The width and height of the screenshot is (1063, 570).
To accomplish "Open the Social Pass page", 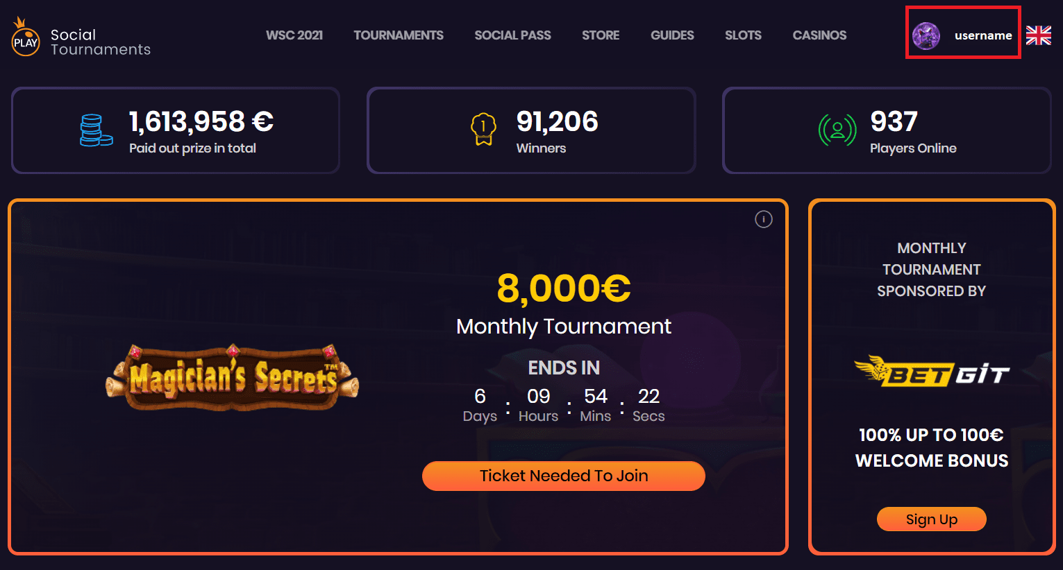I will [x=512, y=35].
